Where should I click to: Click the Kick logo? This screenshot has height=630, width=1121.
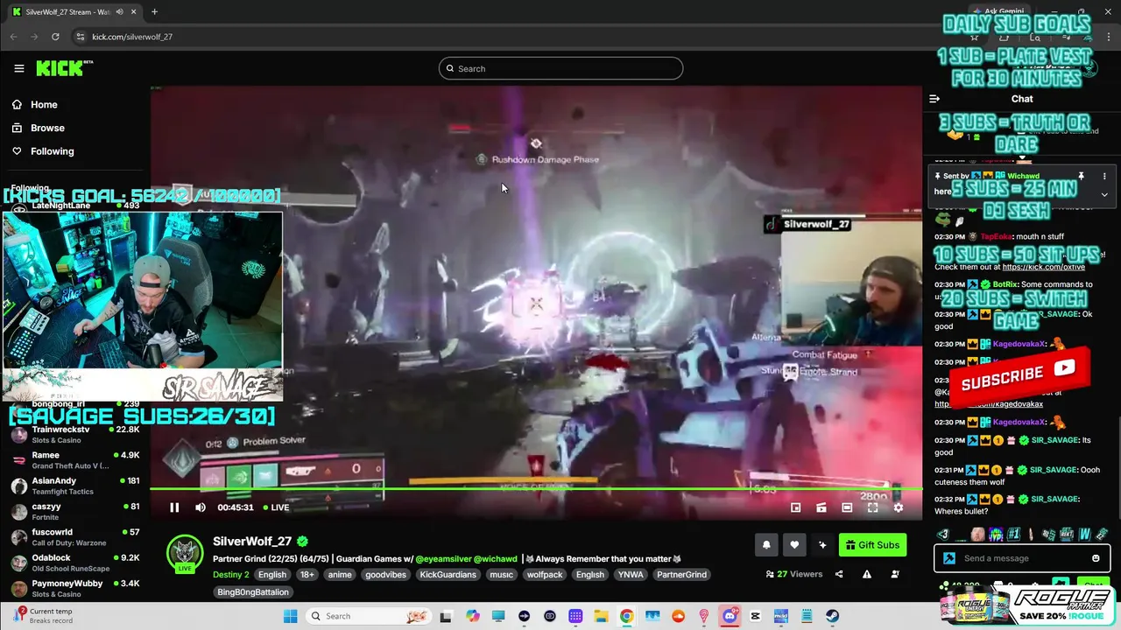[x=64, y=68]
